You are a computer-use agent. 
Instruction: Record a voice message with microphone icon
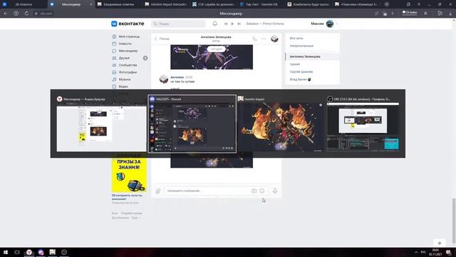(x=275, y=191)
